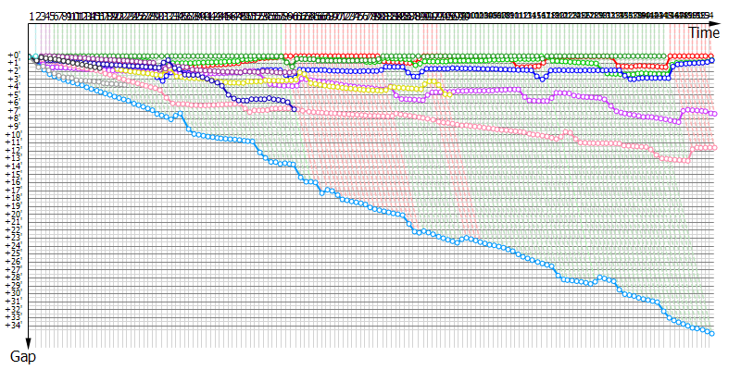The image size is (741, 370).
Task: Click the lap number 1 label
Action: [x=31, y=16]
